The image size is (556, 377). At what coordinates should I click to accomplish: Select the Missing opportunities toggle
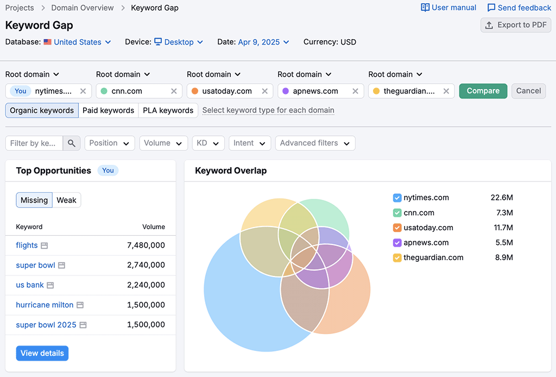coord(34,200)
